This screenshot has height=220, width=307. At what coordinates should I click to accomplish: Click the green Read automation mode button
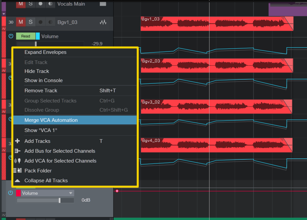point(26,36)
